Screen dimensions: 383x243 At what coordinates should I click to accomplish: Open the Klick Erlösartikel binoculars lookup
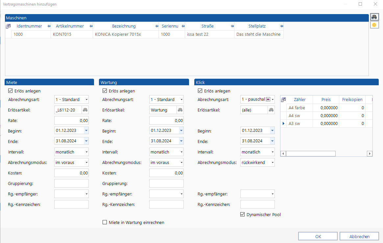(271, 110)
